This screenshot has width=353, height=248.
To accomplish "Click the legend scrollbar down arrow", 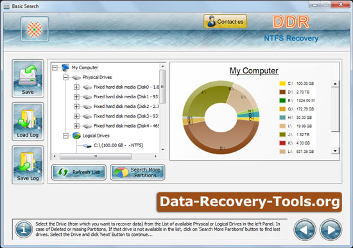I will [335, 151].
